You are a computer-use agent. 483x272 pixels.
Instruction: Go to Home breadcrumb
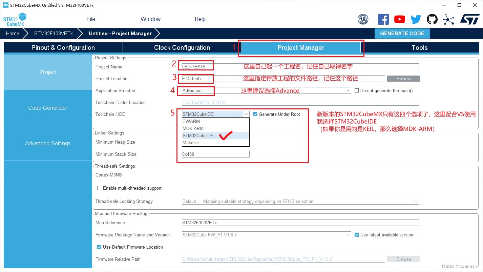pos(13,34)
